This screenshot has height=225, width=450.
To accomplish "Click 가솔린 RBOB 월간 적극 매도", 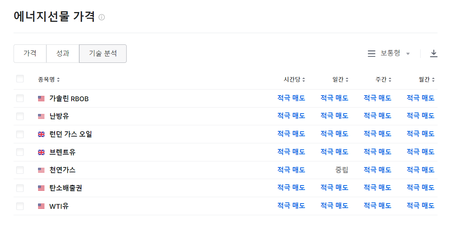I will pyautogui.click(x=421, y=98).
